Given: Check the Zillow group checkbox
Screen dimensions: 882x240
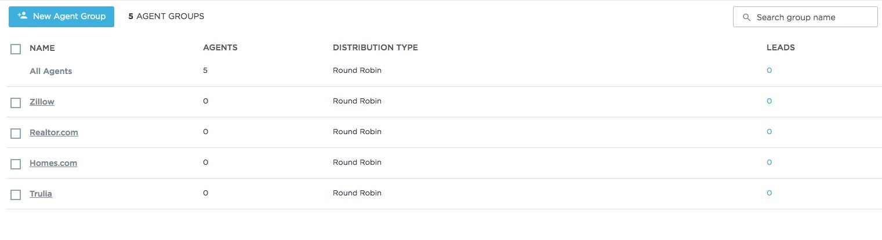Looking at the screenshot, I should [16, 103].
